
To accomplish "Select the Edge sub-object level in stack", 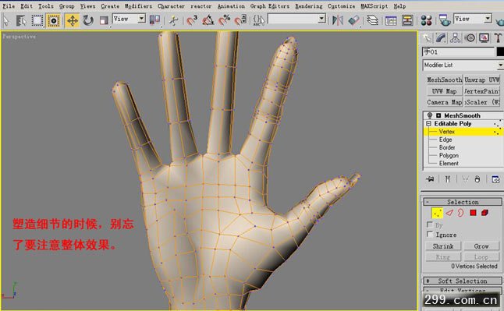I will point(445,140).
